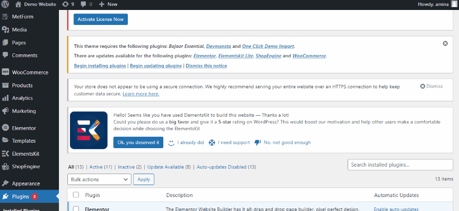This screenshot has height=211, width=459.
Task: Click the Analytics bar chart icon
Action: coord(5,98)
